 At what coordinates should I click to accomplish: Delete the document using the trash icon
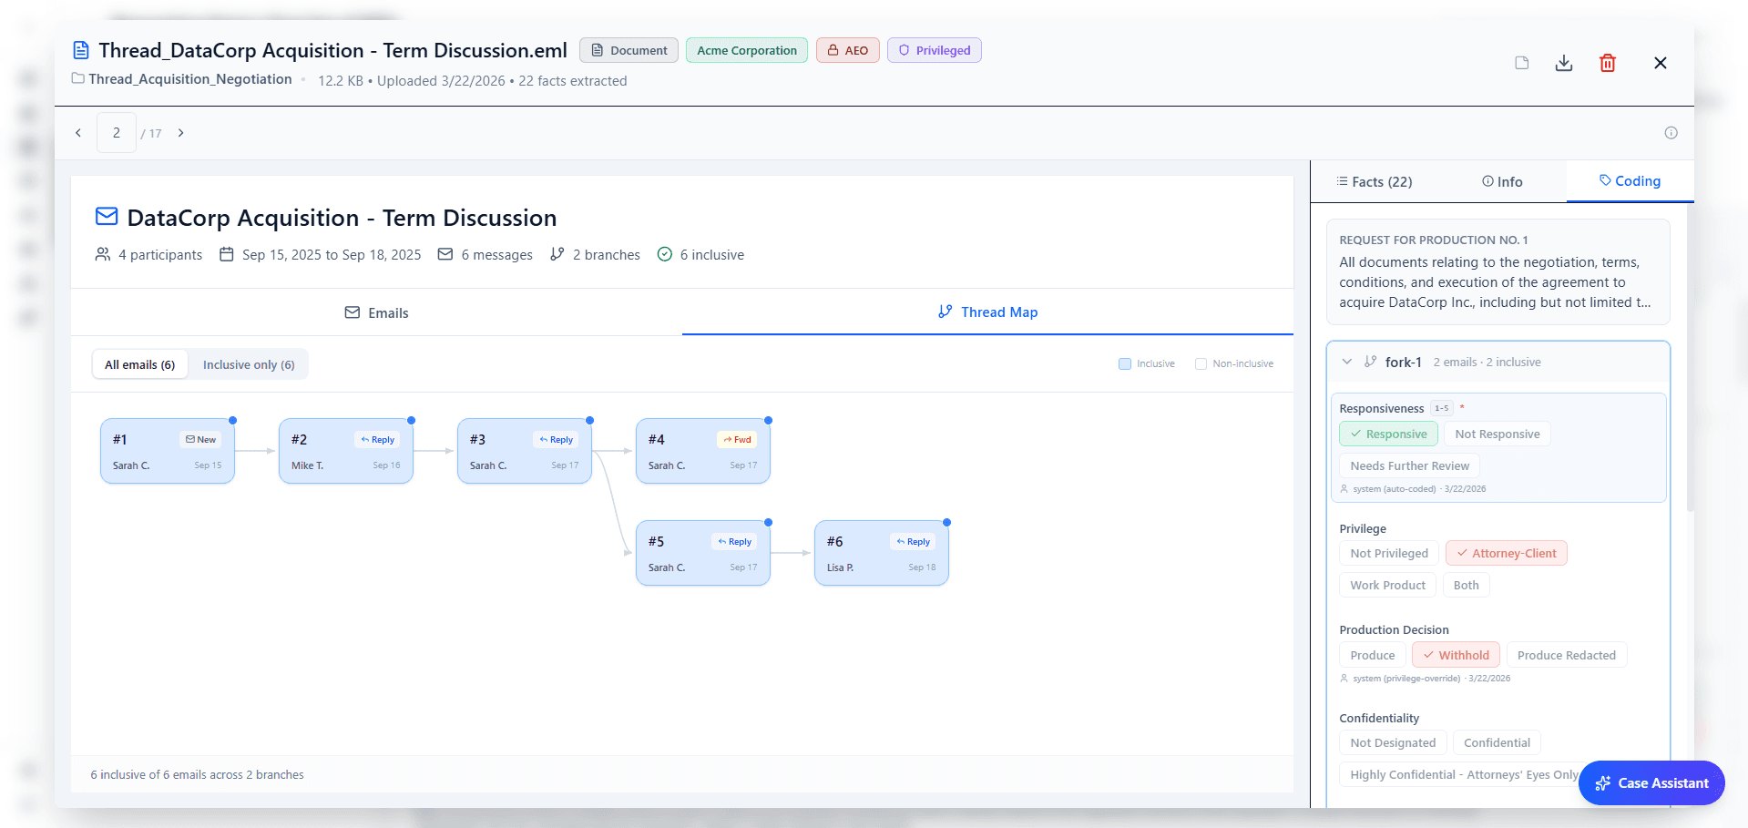(1608, 63)
